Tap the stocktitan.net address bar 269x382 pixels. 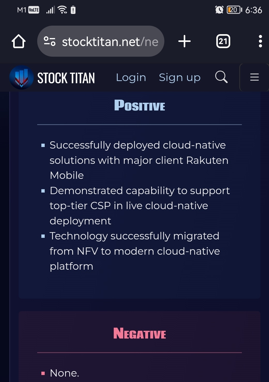pyautogui.click(x=101, y=41)
